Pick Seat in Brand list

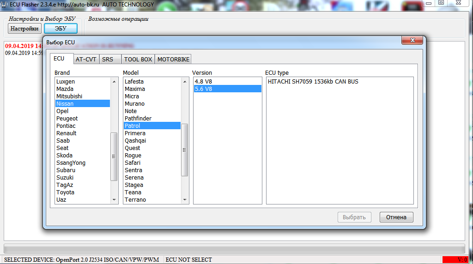coord(82,148)
